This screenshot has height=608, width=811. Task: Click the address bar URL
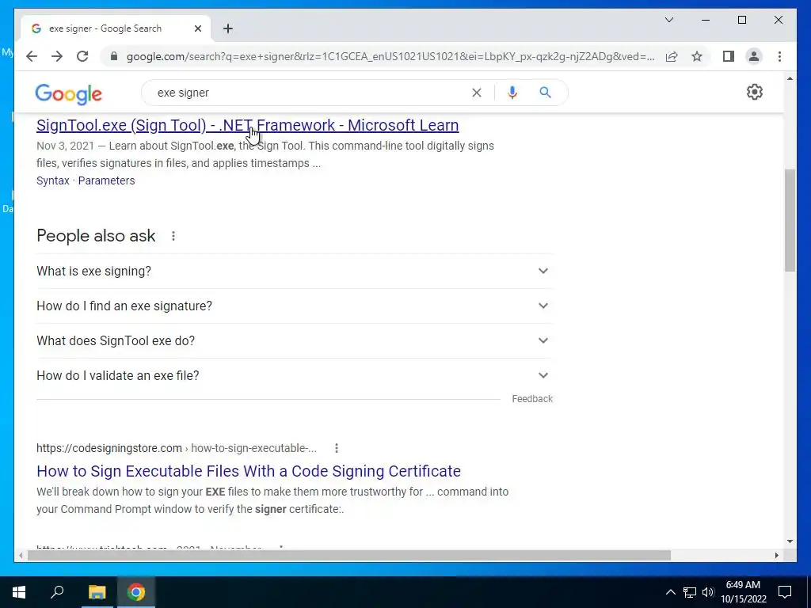click(390, 56)
